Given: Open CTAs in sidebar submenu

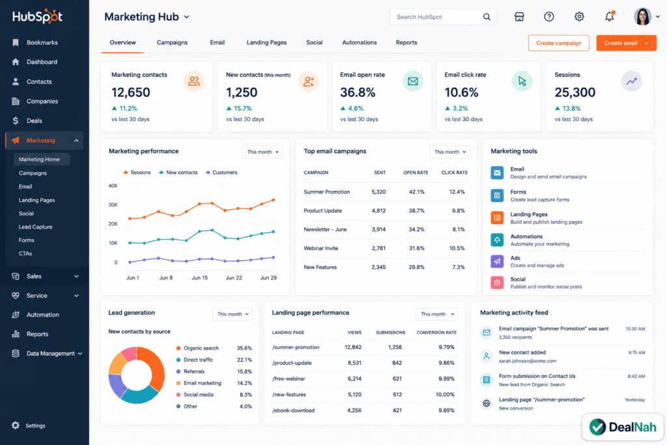Looking at the screenshot, I should pyautogui.click(x=25, y=253).
